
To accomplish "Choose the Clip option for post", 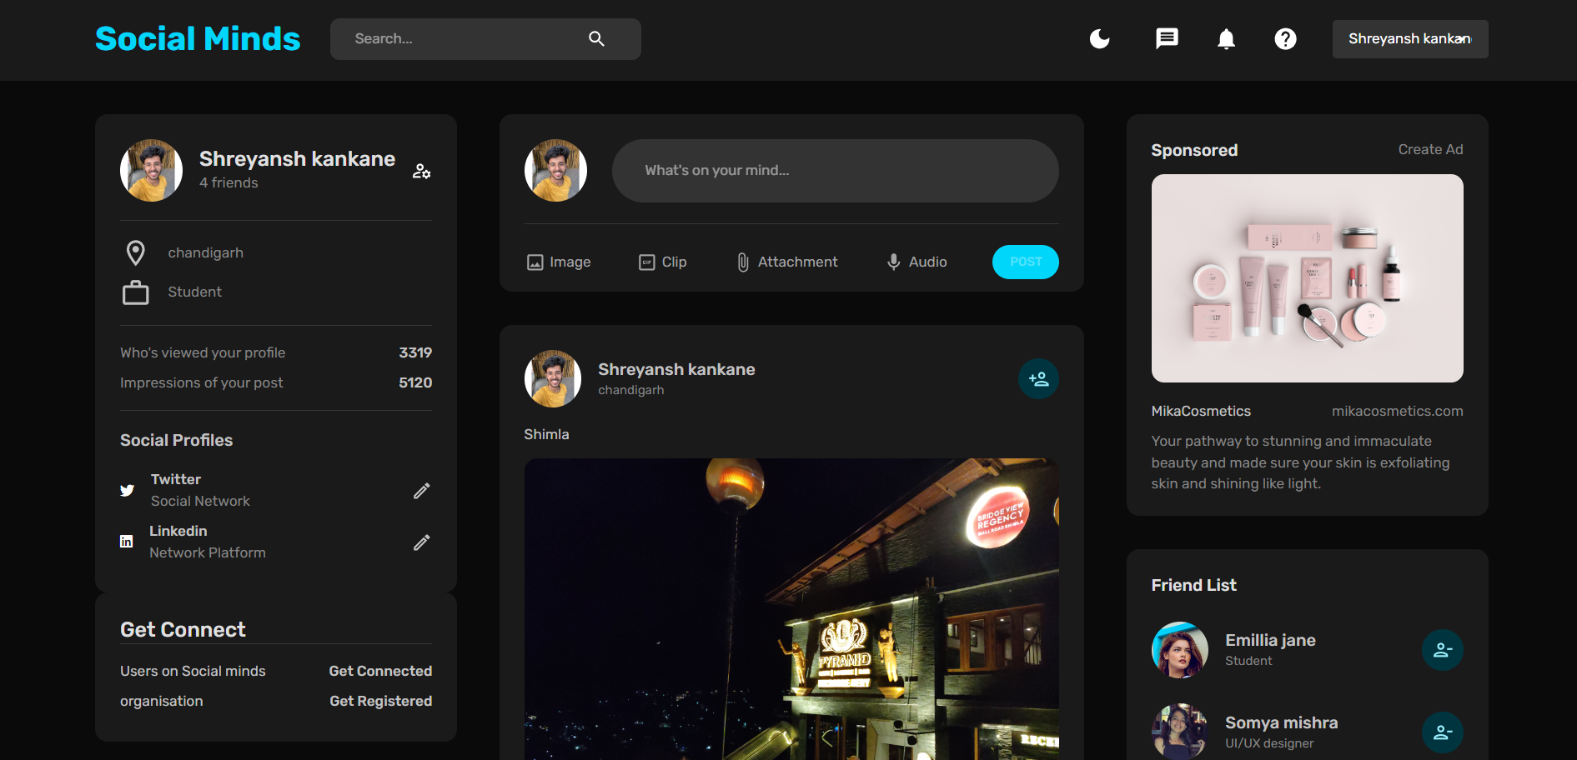I will (x=663, y=262).
